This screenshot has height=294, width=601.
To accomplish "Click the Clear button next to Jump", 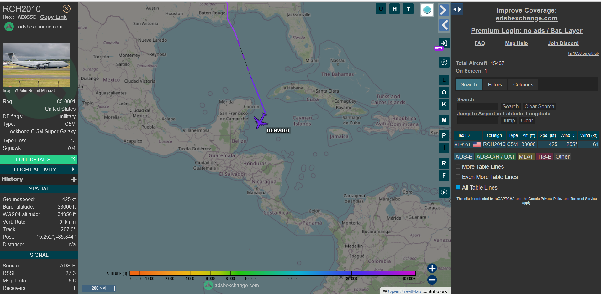I will (x=527, y=120).
